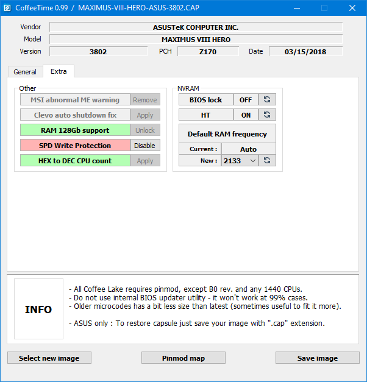This screenshot has height=382, width=367.
Task: Click the line 'Do not use internal BIOS updater utility'
Action: click(188, 298)
